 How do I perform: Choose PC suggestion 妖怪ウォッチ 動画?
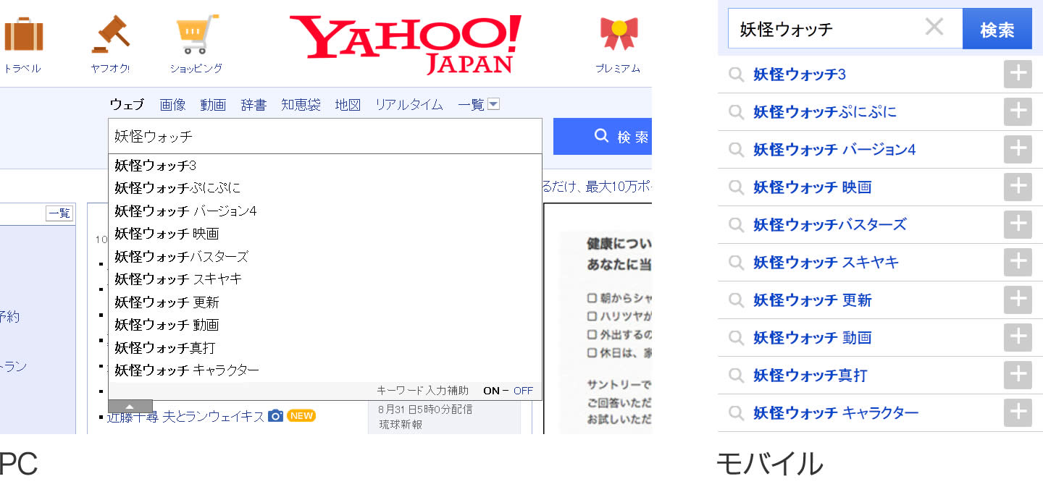click(x=325, y=325)
